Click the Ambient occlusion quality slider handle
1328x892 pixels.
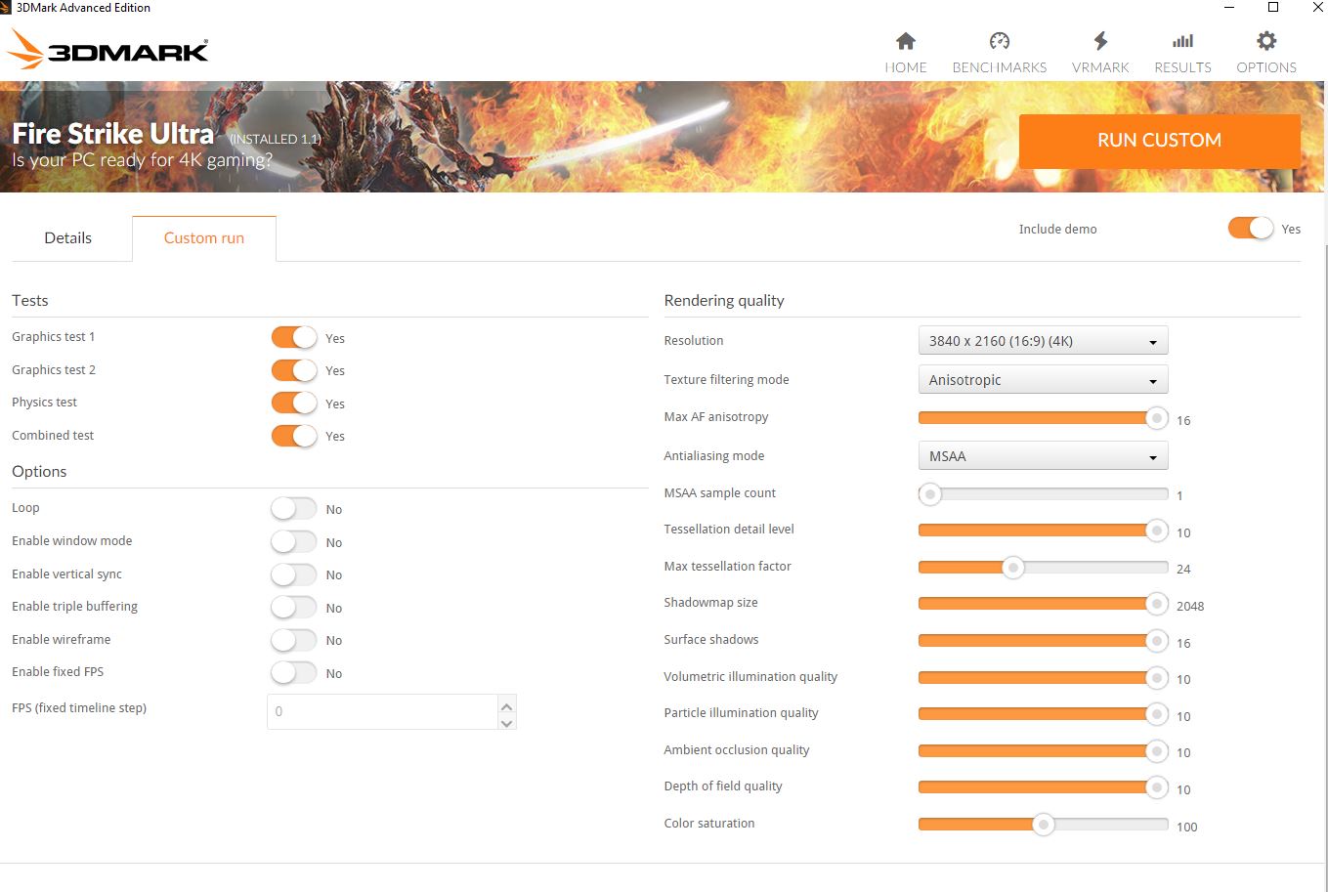[x=1157, y=751]
